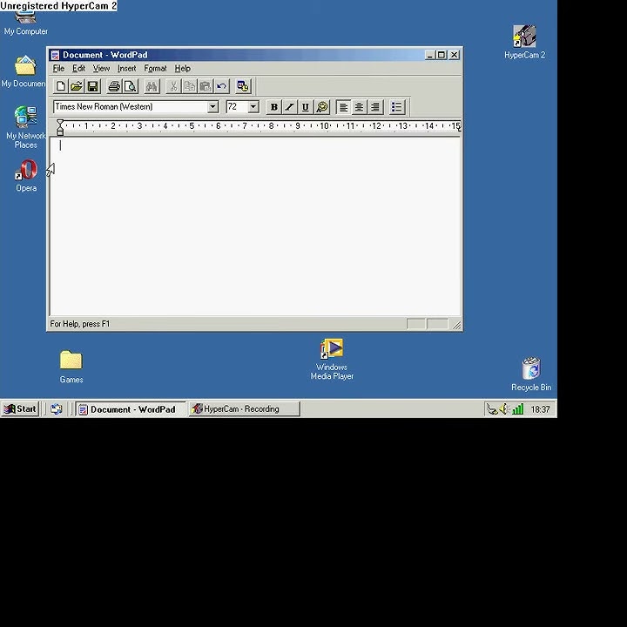Click the New document toolbar icon
This screenshot has width=627, height=627.
(61, 86)
